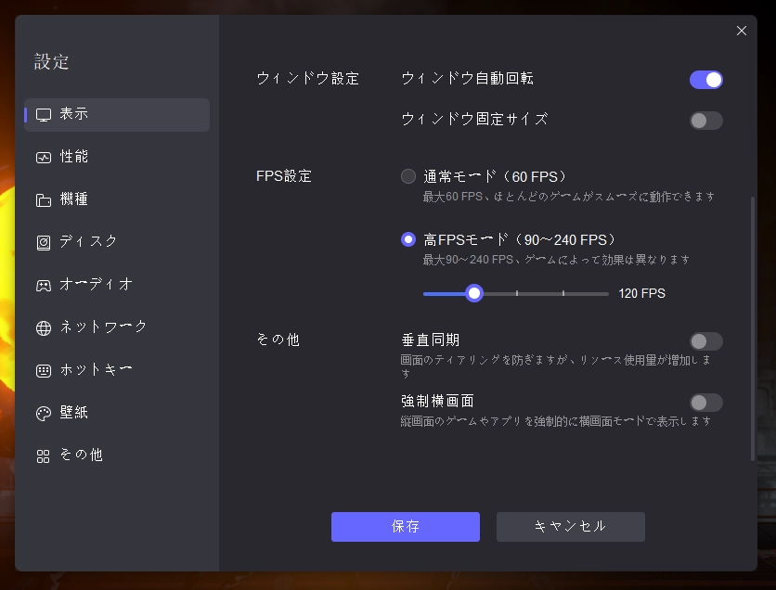Select the 通常モード (60 FPS) radio button
The width and height of the screenshot is (776, 590).
(408, 176)
